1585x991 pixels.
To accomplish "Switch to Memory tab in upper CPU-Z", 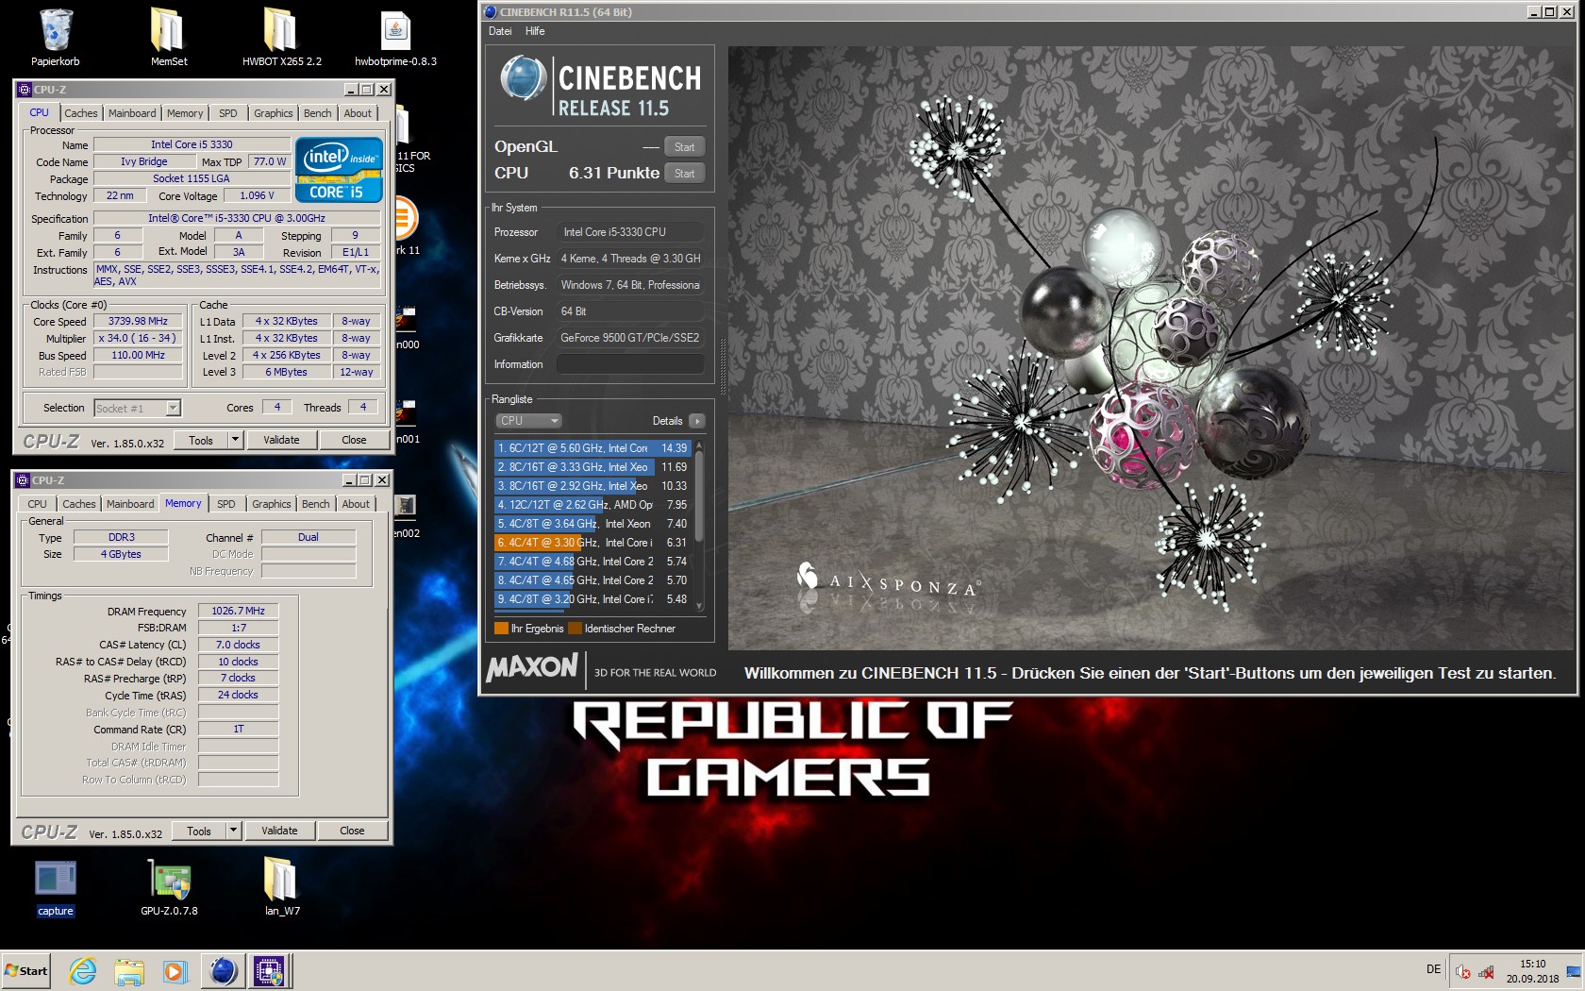I will pyautogui.click(x=185, y=113).
